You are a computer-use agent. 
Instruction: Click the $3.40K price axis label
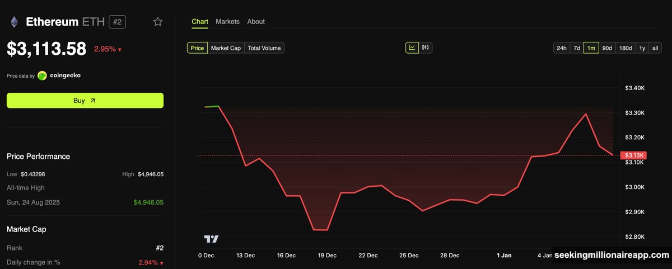[635, 88]
